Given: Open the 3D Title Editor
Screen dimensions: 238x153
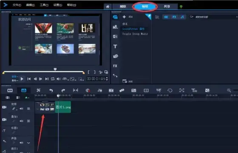Looking at the screenshot, I should (x=194, y=91).
